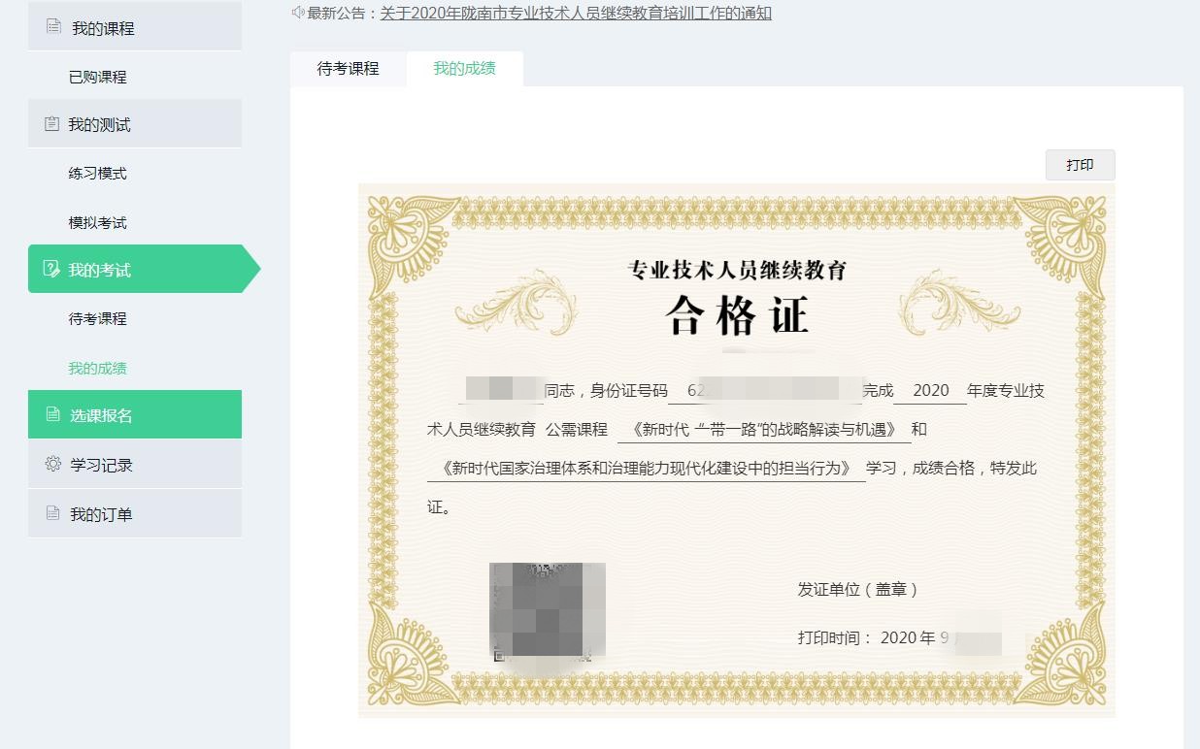Click the 合格证 certificate image
The image size is (1200, 749).
736,449
